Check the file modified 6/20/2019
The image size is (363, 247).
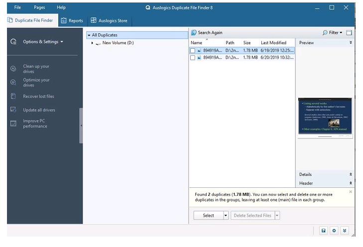point(193,58)
